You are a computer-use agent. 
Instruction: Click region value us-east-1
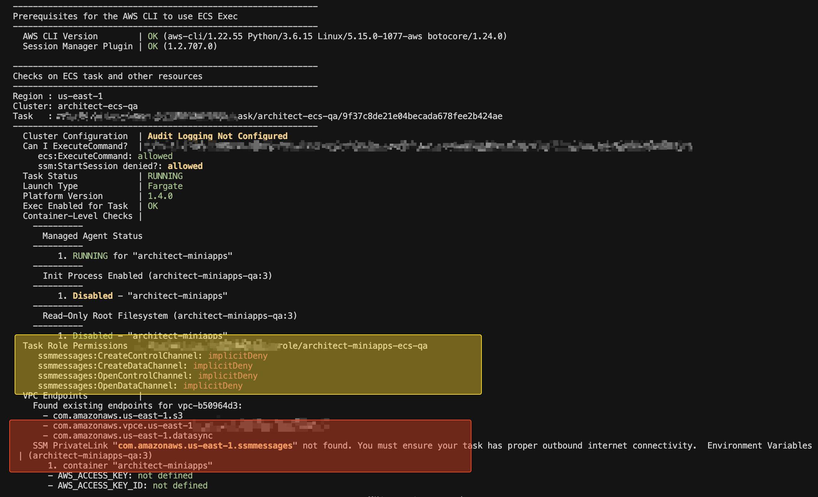coord(80,96)
